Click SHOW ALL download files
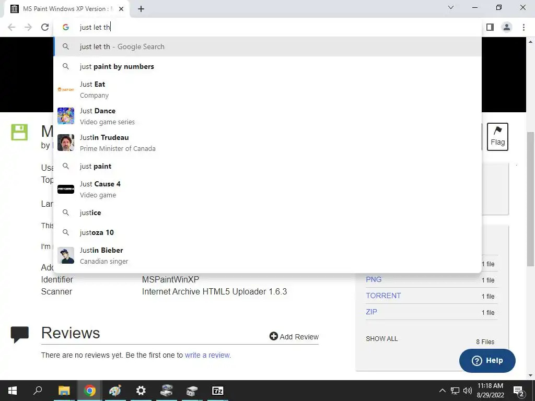 click(382, 338)
